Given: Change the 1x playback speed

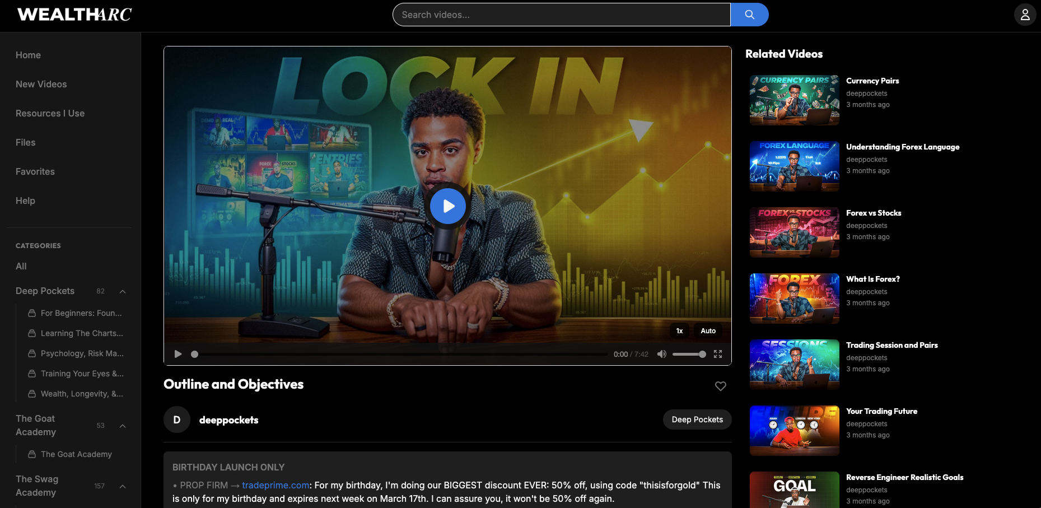Looking at the screenshot, I should (679, 331).
